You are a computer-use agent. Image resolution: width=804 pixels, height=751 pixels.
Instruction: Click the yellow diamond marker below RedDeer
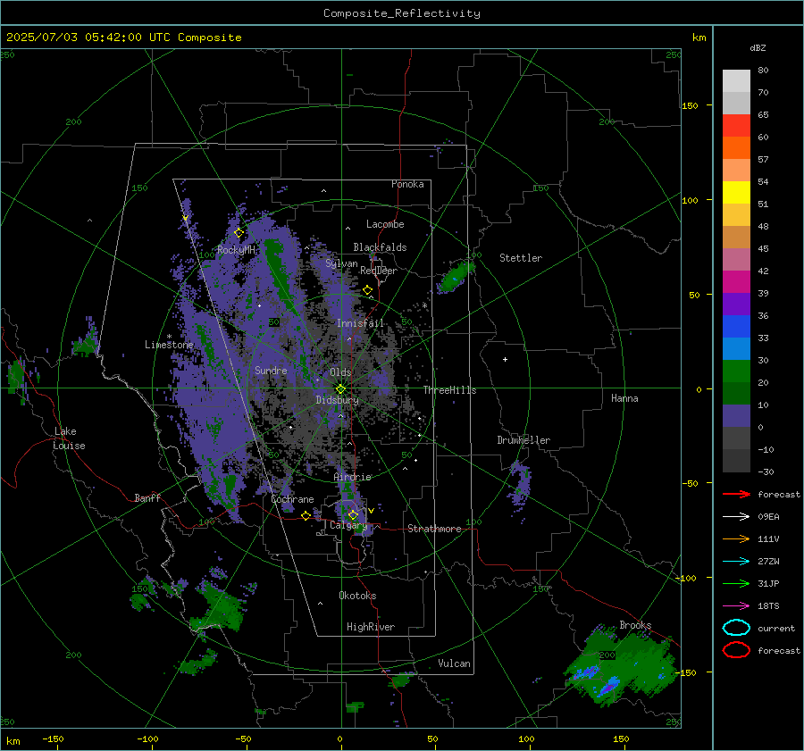pyautogui.click(x=367, y=290)
